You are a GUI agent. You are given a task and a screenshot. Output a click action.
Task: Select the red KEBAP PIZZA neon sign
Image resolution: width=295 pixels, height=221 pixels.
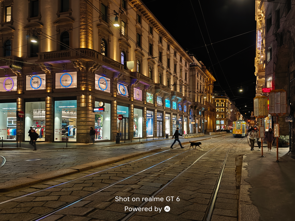(x=267, y=90)
